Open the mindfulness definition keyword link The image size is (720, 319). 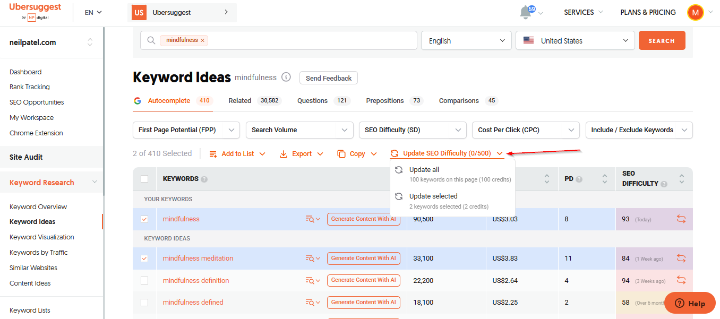click(196, 280)
